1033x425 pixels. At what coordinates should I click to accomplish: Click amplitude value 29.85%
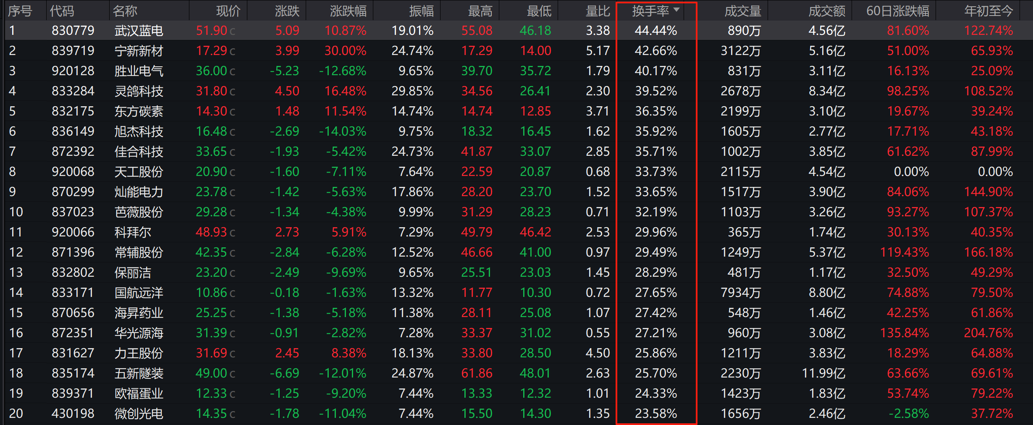[412, 91]
